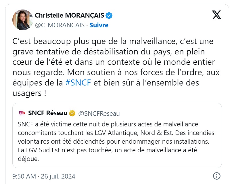The height and width of the screenshot is (184, 234).
Task: Click the SNCF Réseau logo icon
Action: tap(22, 113)
